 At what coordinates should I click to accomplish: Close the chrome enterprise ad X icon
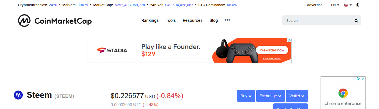point(363,79)
